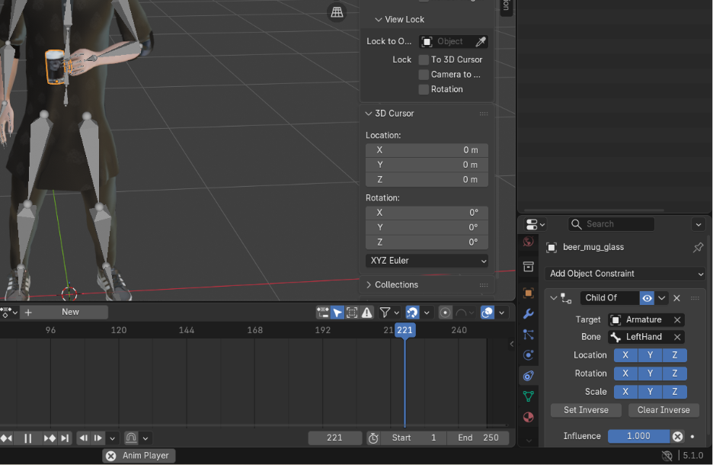Image resolution: width=713 pixels, height=465 pixels.
Task: Click the timeline filter funnel icon
Action: (x=385, y=313)
